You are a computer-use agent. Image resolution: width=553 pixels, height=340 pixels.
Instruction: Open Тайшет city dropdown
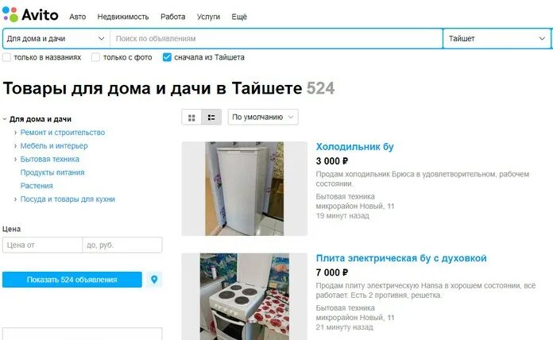click(x=497, y=39)
